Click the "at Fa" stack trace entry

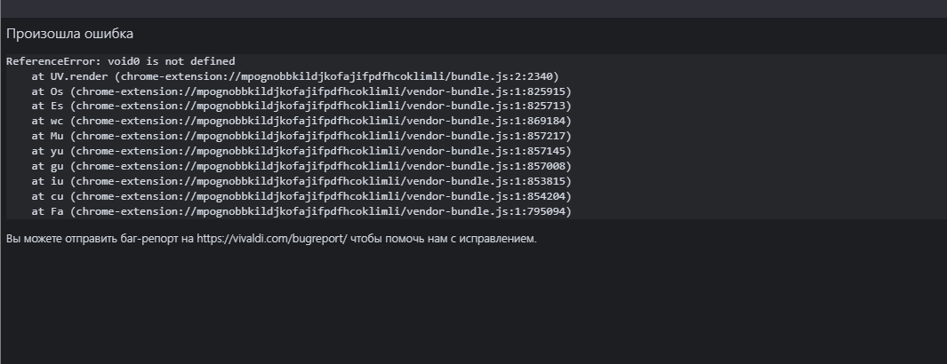click(301, 211)
